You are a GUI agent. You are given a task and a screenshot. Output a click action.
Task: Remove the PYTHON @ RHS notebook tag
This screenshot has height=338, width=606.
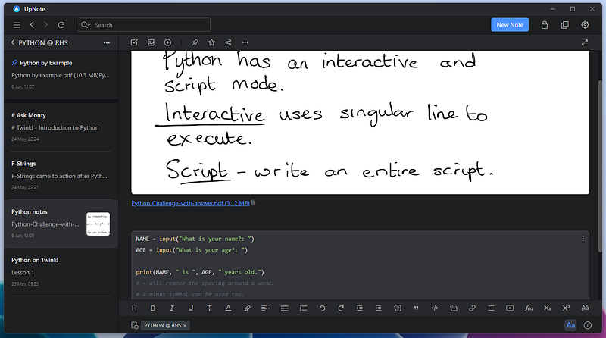185,325
